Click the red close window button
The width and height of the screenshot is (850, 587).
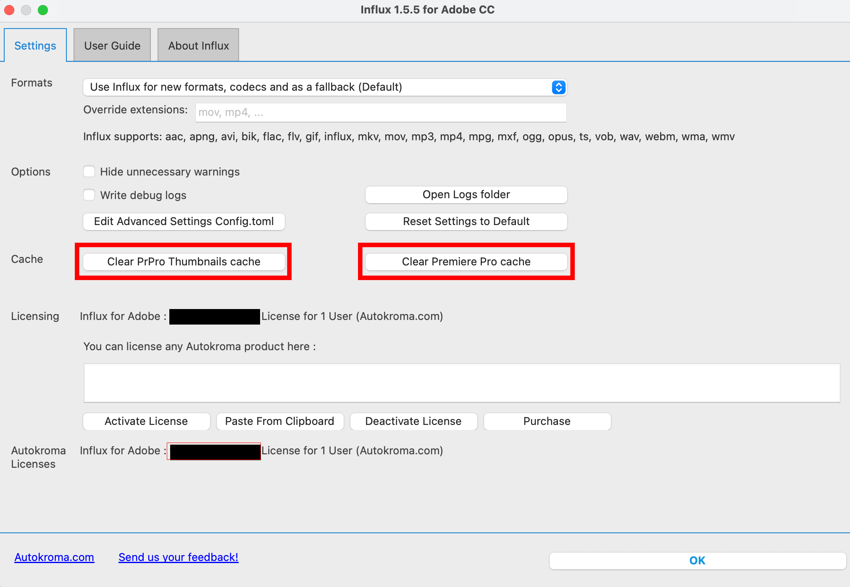pos(9,10)
